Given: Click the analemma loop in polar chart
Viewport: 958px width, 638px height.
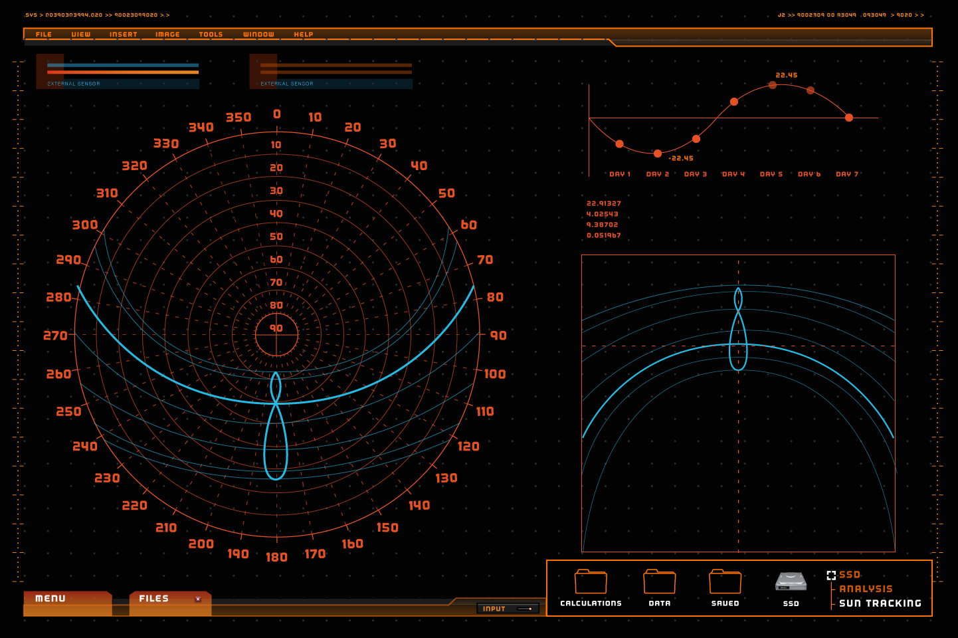Looking at the screenshot, I should (276, 425).
